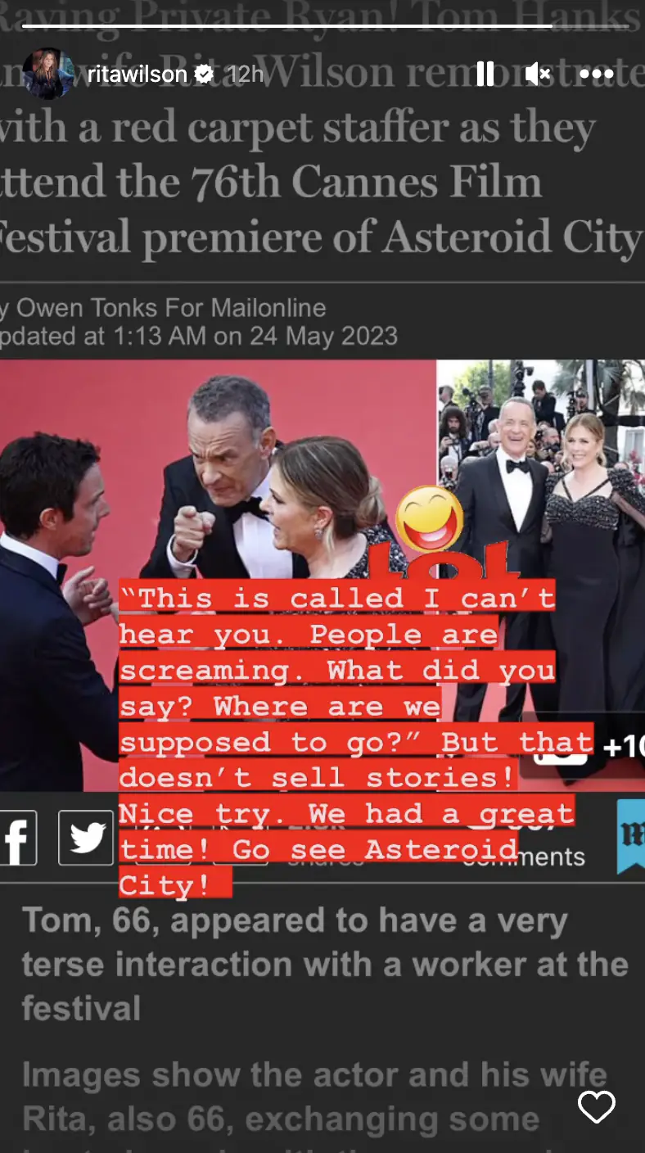The height and width of the screenshot is (1153, 645).
Task: Tap the 12h timestamp
Action: tap(245, 74)
